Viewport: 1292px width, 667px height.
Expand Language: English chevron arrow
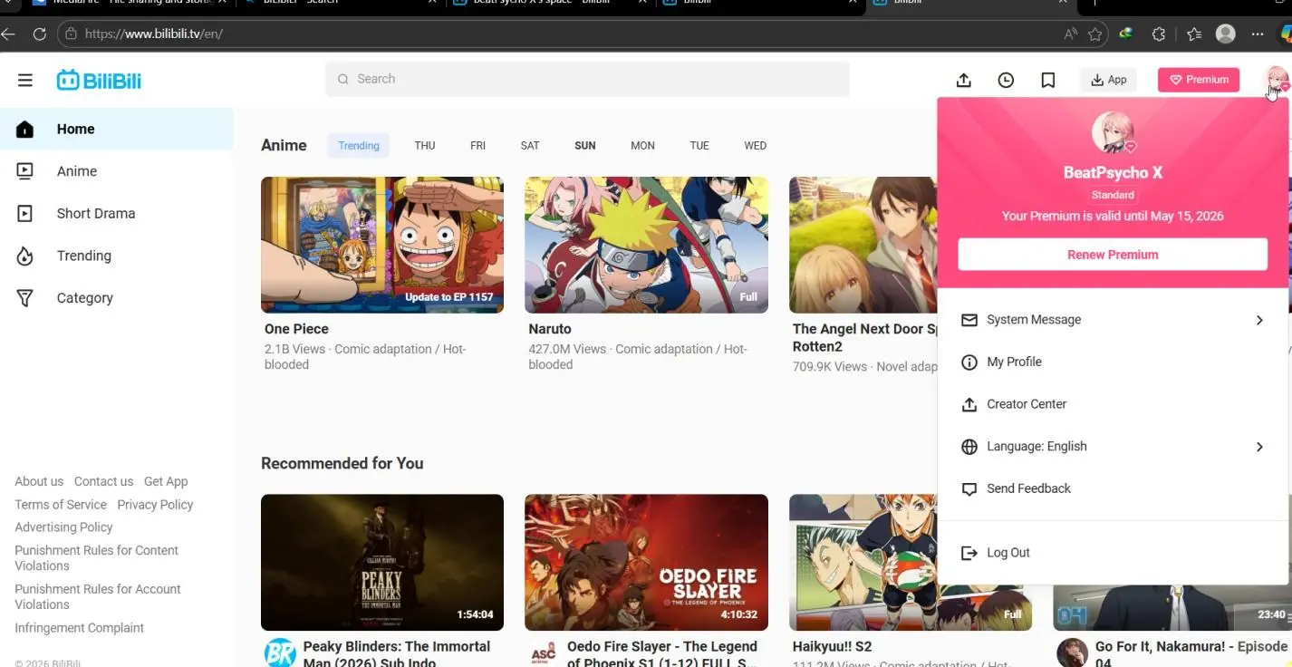(1259, 446)
